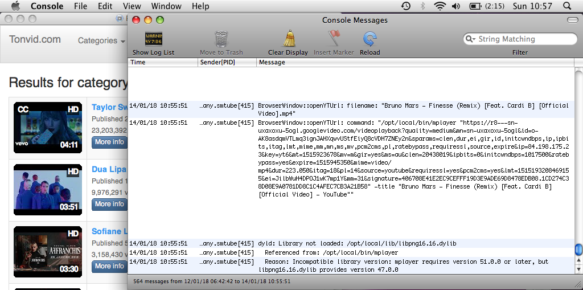Click the scroll up arrow in Console
The image size is (583, 290).
pos(578,260)
